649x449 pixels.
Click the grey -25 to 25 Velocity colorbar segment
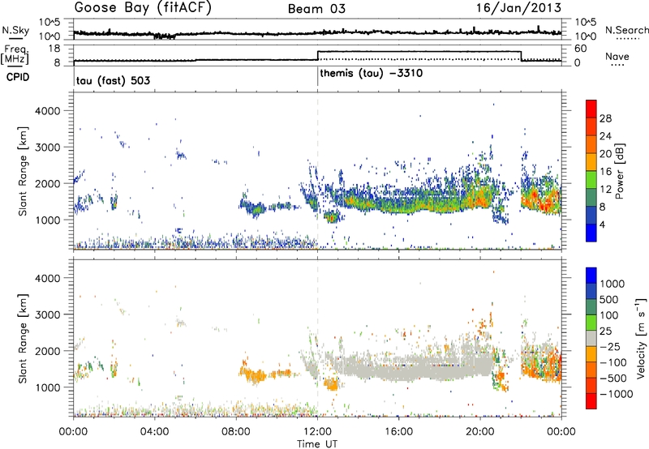[591, 338]
